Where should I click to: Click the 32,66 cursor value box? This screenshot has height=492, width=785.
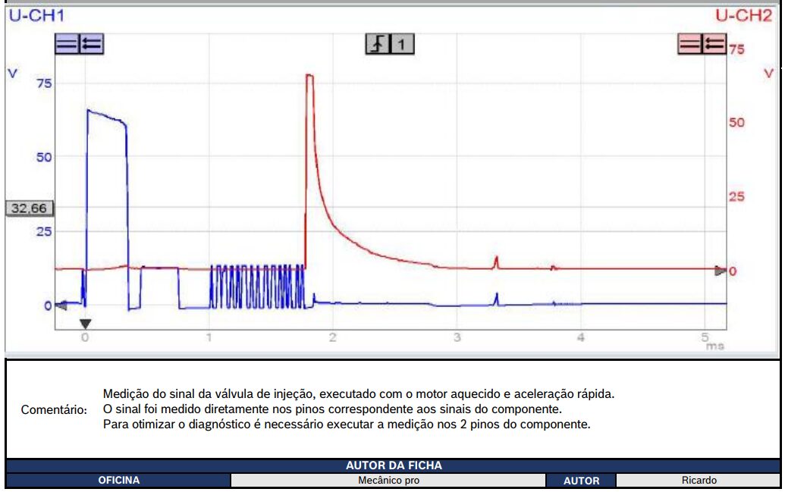pos(27,208)
